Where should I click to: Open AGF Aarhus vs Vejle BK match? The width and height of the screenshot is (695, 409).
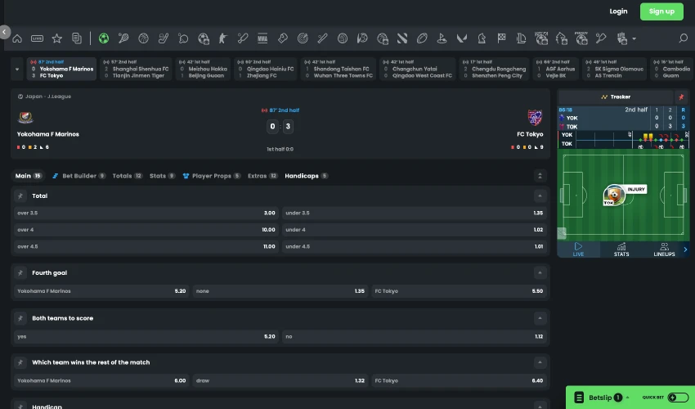click(556, 70)
